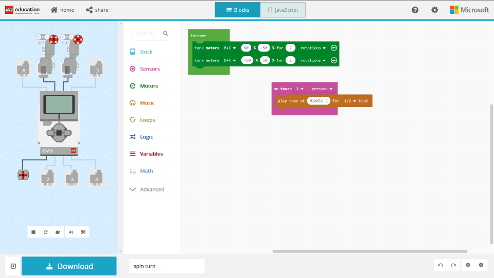Edit the 50 speed value in first tank block

click(246, 48)
